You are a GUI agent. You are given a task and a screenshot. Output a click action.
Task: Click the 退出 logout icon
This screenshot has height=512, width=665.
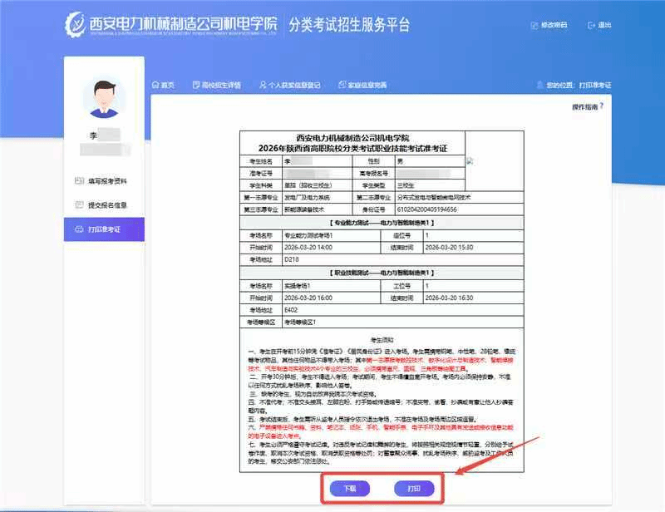591,26
